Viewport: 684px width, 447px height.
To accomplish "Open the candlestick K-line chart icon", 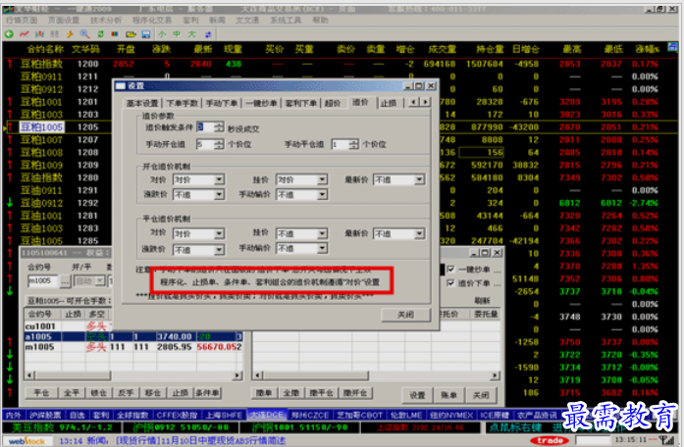I will (39, 34).
